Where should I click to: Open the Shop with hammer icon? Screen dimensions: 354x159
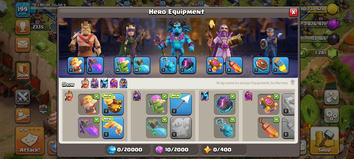click(324, 140)
